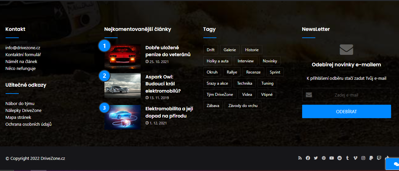
Task: Select the Rallye tag
Action: [232, 72]
